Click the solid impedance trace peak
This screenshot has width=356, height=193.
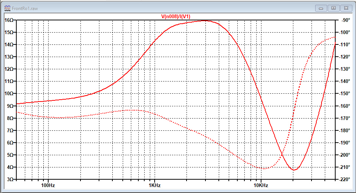tap(205, 21)
